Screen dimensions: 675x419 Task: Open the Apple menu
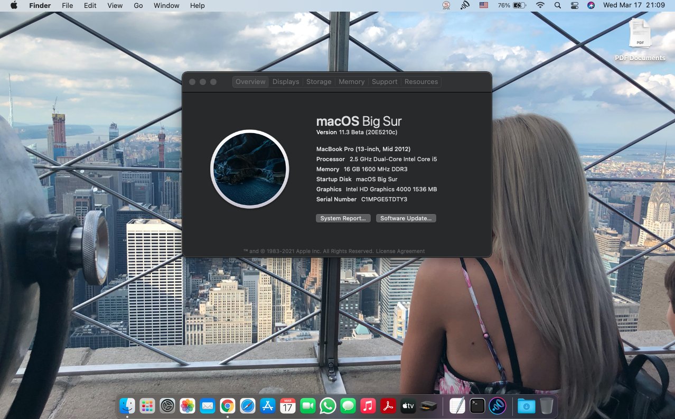coord(14,5)
